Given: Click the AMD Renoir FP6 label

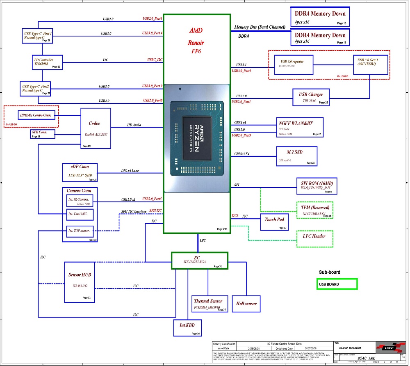Looking at the screenshot, I should (x=197, y=41).
